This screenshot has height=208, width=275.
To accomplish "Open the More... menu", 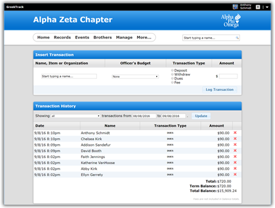I will tap(144, 37).
